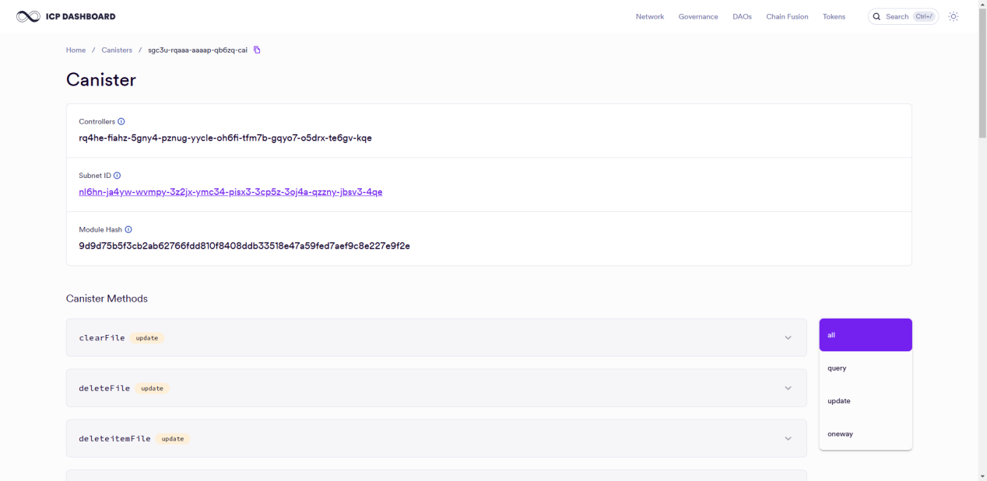Filter methods by 'query'

point(866,368)
